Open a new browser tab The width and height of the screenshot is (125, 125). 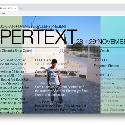[21, 8]
